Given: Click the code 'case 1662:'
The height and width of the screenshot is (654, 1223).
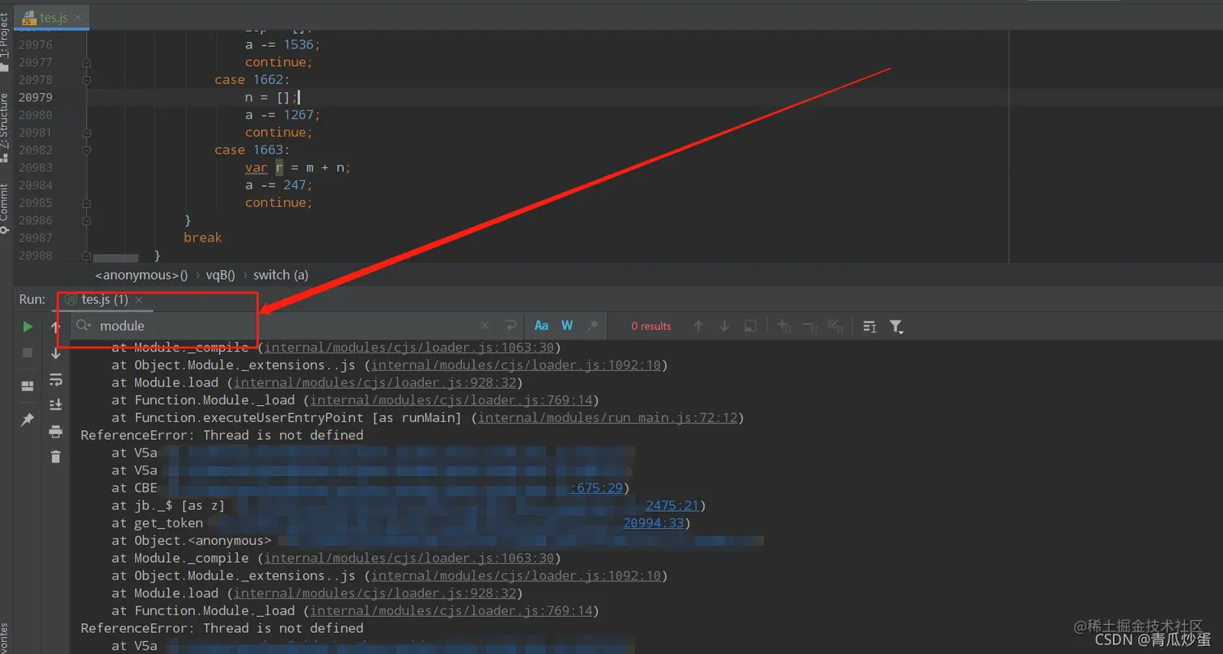Looking at the screenshot, I should [252, 80].
